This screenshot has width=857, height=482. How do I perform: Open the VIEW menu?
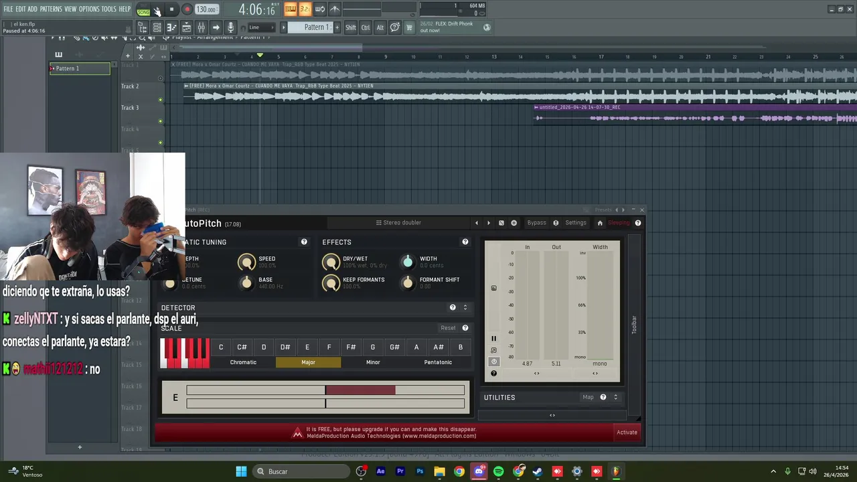[x=70, y=9]
